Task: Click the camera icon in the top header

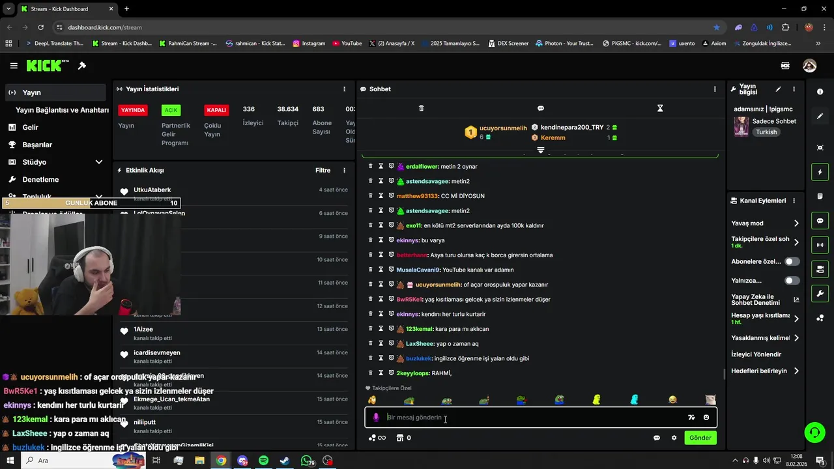Action: pos(785,66)
